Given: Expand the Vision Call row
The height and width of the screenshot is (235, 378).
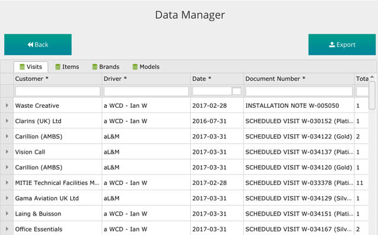Looking at the screenshot, I should [7, 151].
